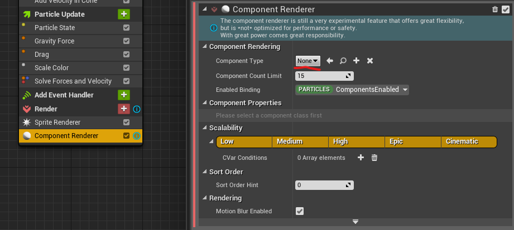Toggle the Motion Blur Enabled checkbox
This screenshot has height=230, width=514.
coord(300,211)
